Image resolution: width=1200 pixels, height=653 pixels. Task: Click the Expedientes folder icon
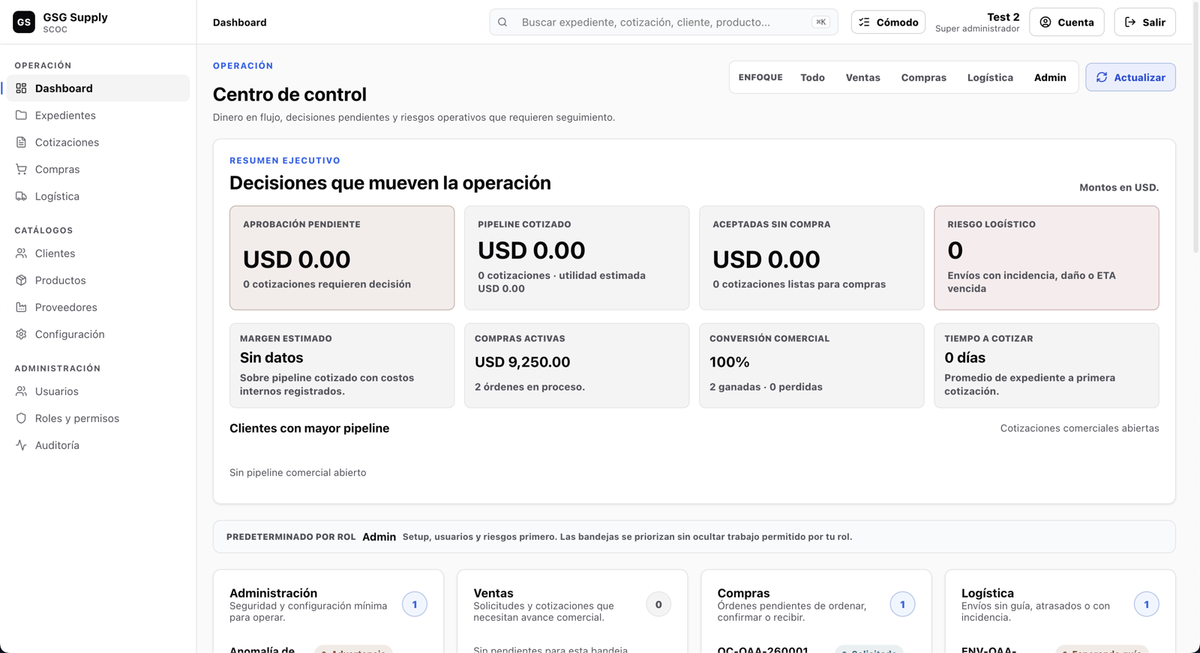coord(21,115)
